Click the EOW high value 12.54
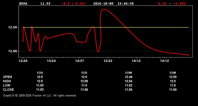This screenshot has height=106, width=198. click(x=129, y=81)
